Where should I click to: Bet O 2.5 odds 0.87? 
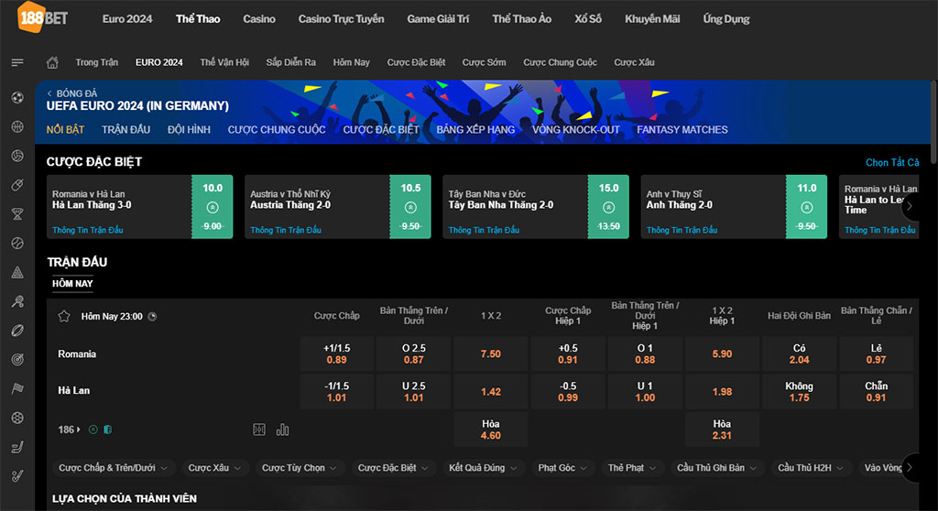point(413,353)
